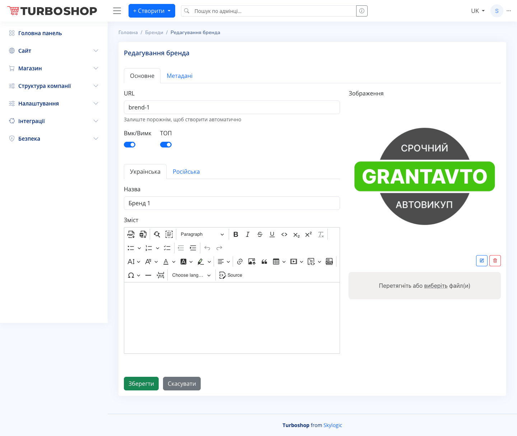Expand the Структура компанії sidebar menu
Viewport: 517px width, 436px height.
pos(54,86)
